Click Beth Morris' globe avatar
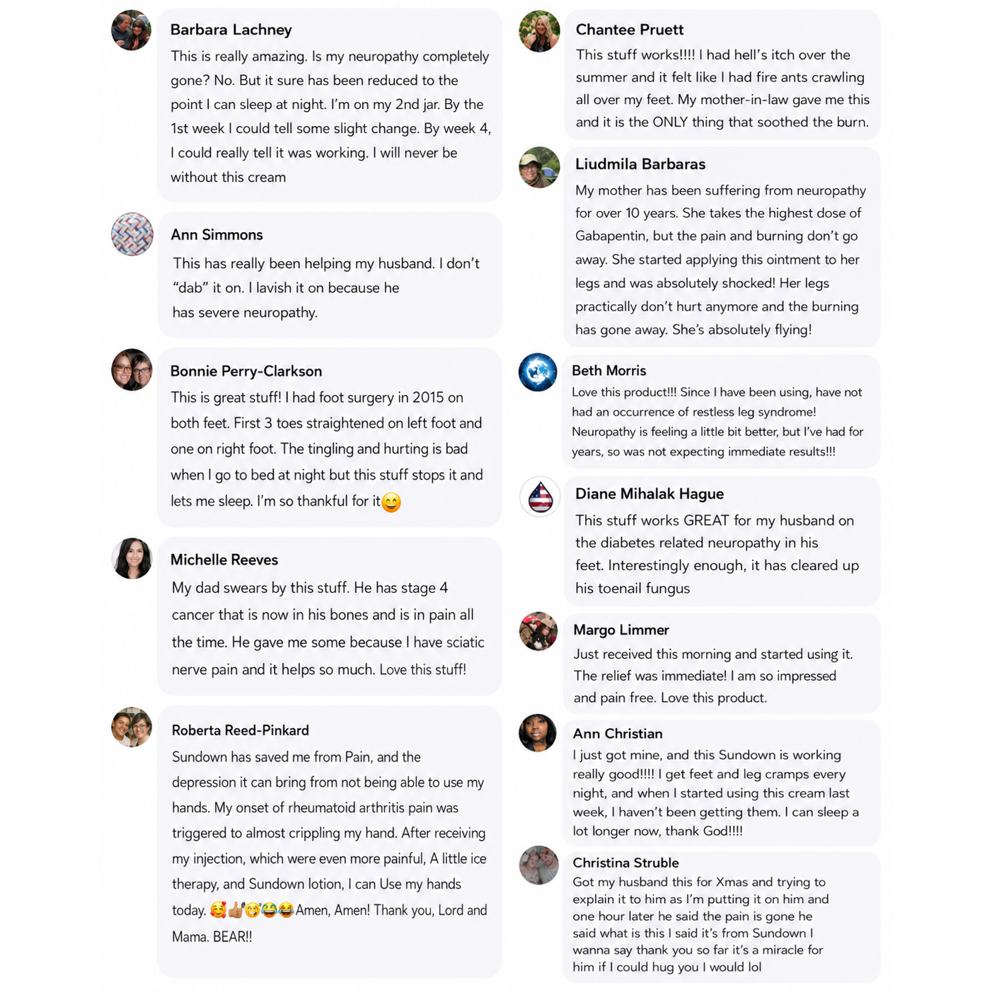Image resolution: width=992 pixels, height=992 pixels. [538, 371]
